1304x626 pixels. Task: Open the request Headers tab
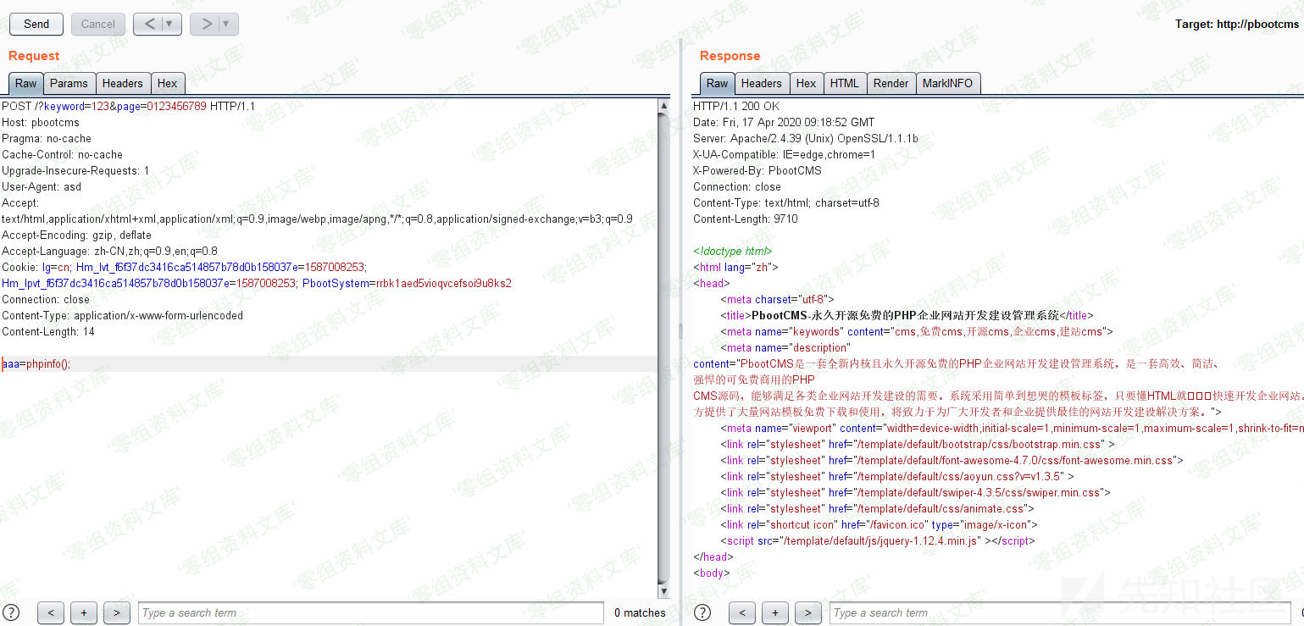coord(123,83)
